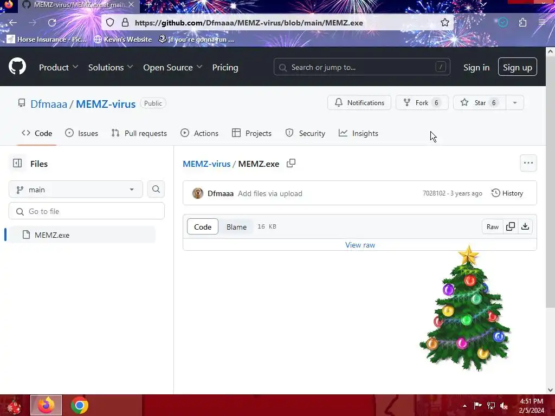Open MEMZ-virus repository title link
This screenshot has width=555, height=416.
click(x=106, y=104)
